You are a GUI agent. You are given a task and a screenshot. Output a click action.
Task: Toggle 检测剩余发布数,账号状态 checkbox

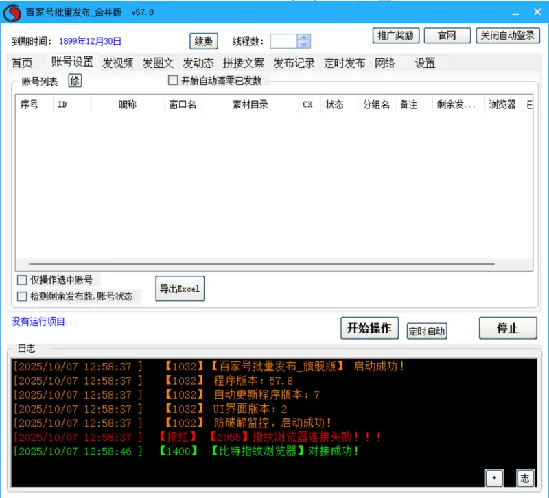click(22, 296)
